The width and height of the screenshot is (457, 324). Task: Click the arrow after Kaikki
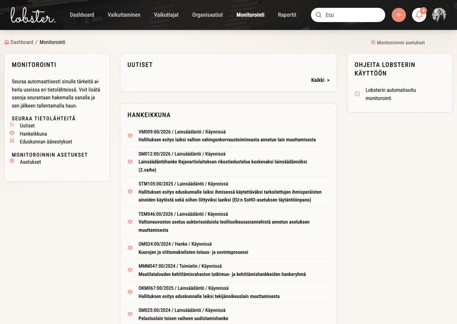[328, 80]
